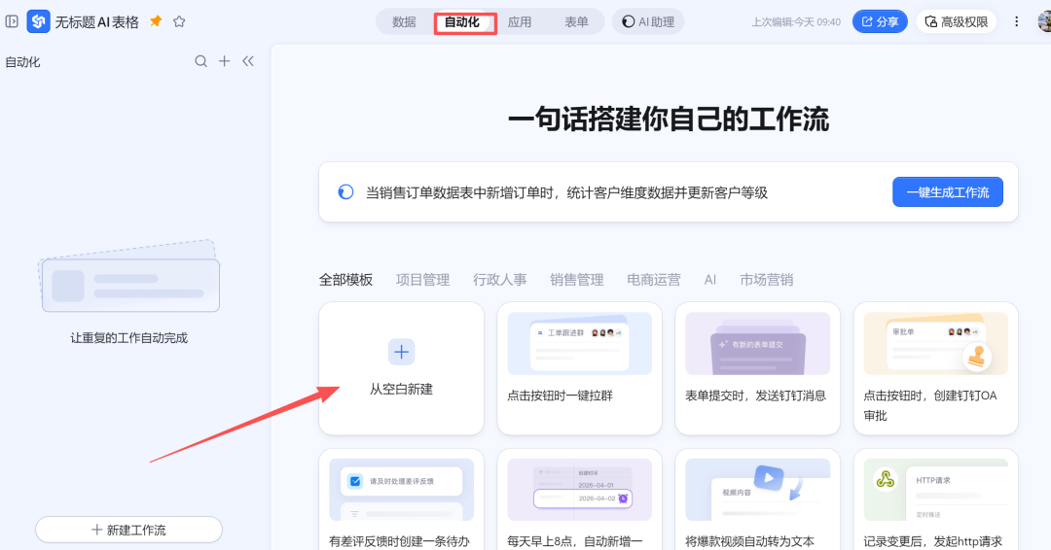Open 将爆款视频自动转为文本 template
This screenshot has height=550, width=1051.
tap(757, 499)
